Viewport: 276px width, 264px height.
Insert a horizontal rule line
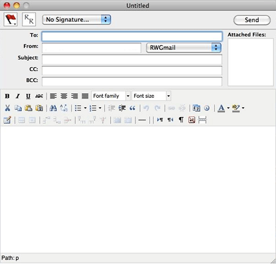point(142,120)
